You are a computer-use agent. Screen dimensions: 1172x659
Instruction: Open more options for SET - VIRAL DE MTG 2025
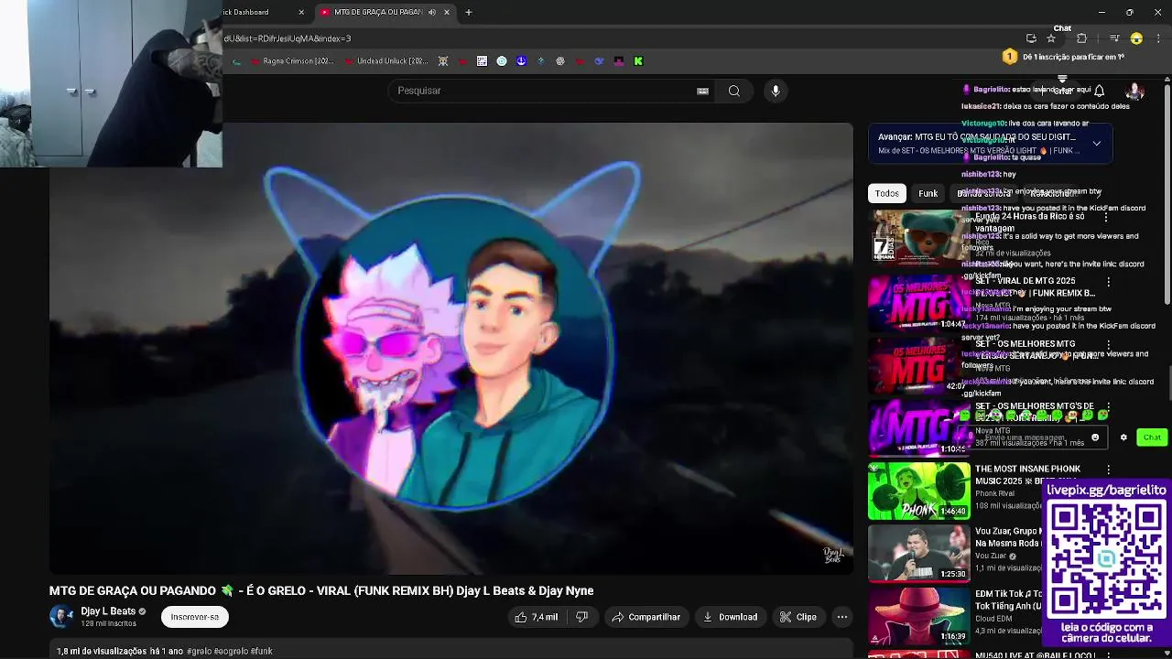click(1108, 282)
